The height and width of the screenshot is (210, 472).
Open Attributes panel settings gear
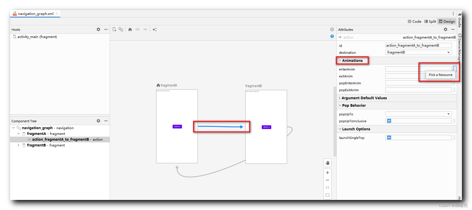pyautogui.click(x=446, y=29)
